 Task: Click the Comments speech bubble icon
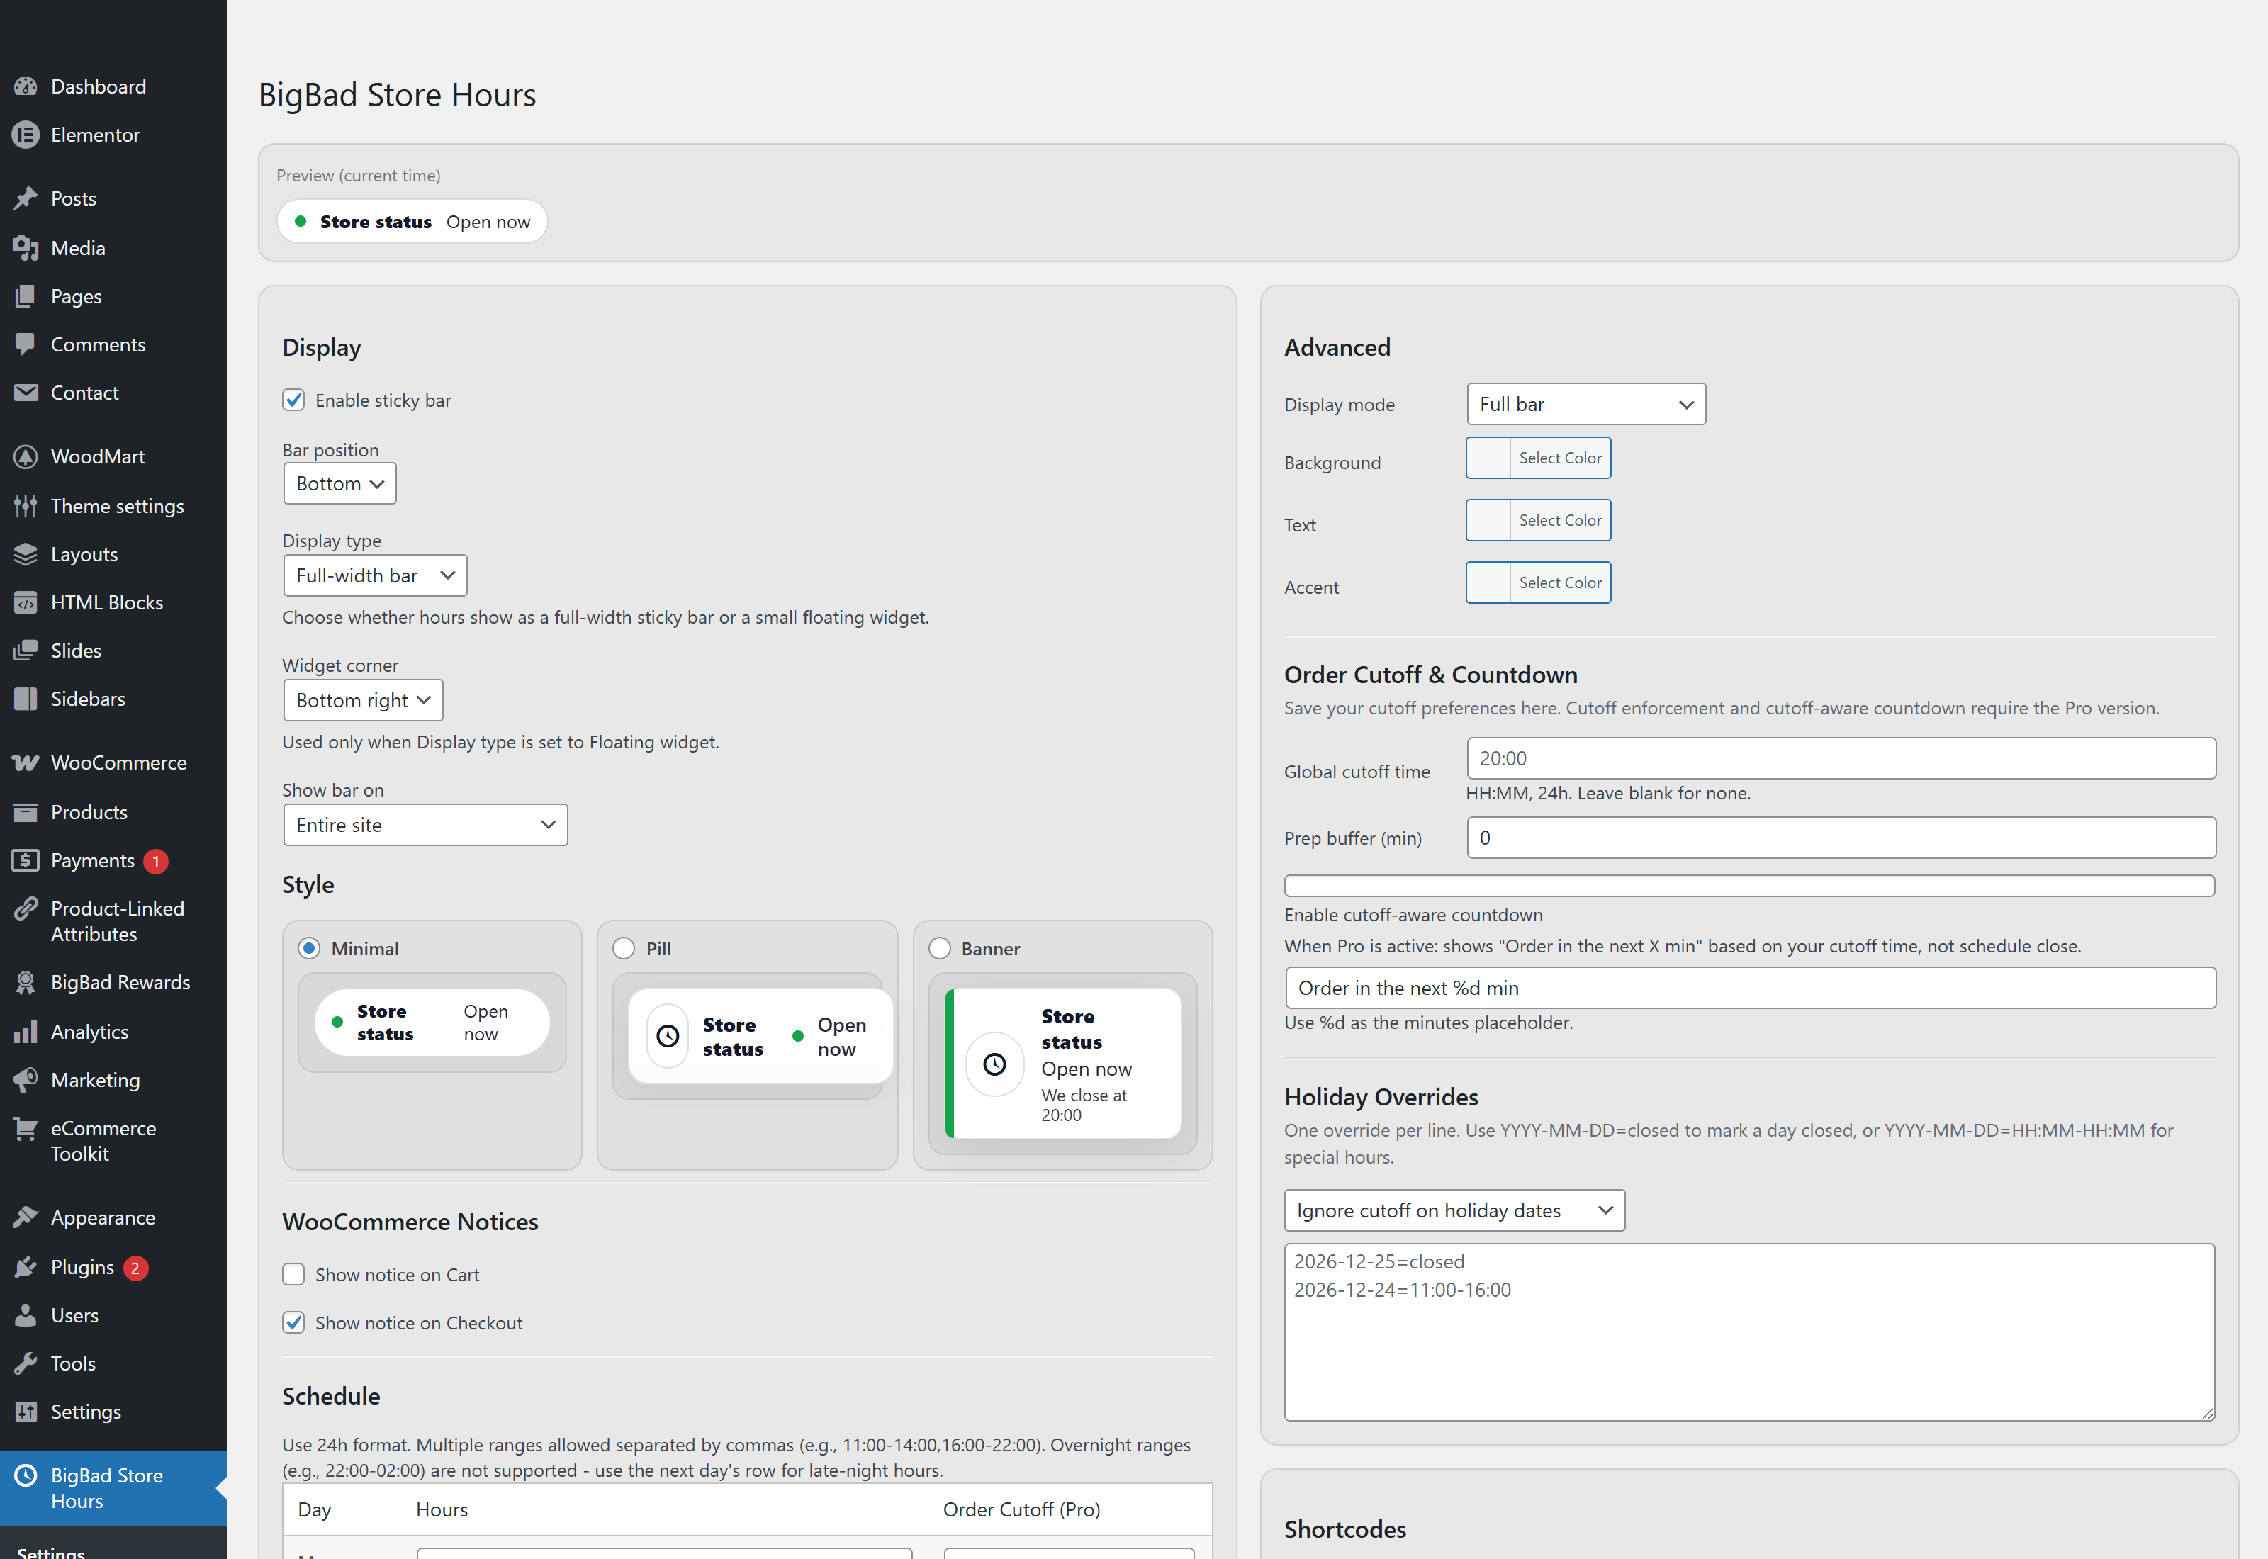click(x=26, y=344)
